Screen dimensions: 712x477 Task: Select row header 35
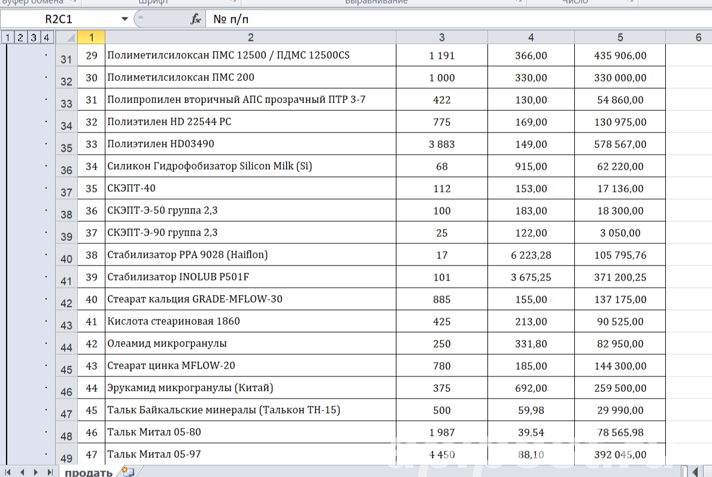point(66,144)
